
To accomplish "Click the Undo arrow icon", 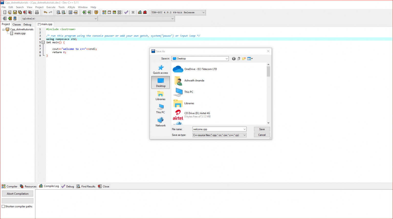I will click(45, 12).
